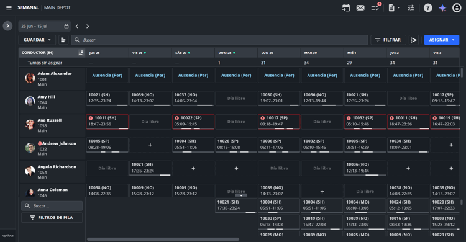This screenshot has height=242, width=466.
Task: Open Amy Hill's shift 10021 (SH) on JUE 25
Action: tap(107, 98)
